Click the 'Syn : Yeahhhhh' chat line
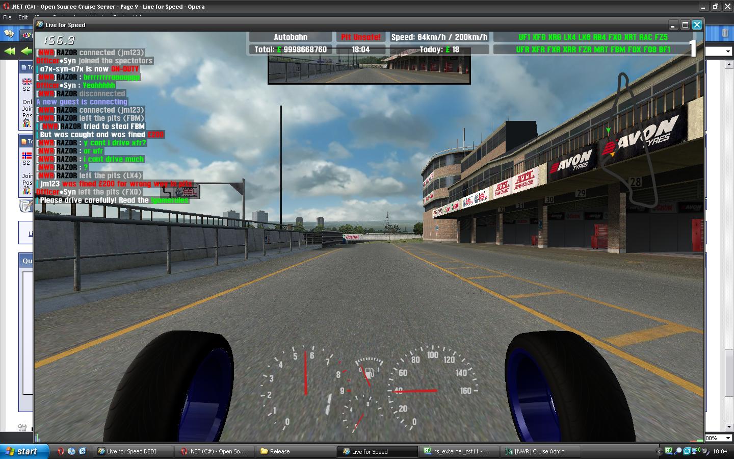The height and width of the screenshot is (459, 734). pos(76,85)
